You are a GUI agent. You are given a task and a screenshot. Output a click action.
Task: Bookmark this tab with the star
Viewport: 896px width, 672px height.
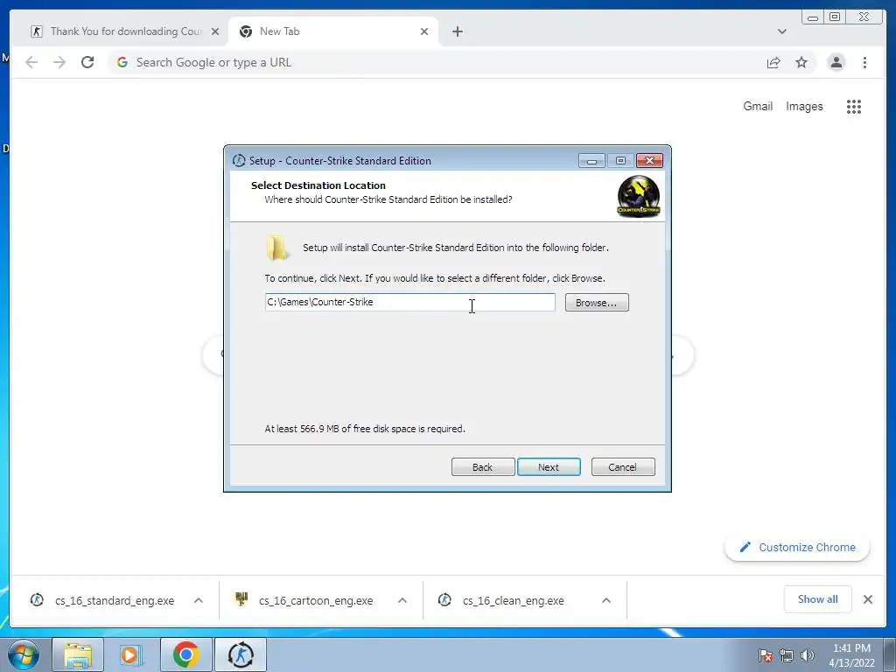(x=801, y=62)
